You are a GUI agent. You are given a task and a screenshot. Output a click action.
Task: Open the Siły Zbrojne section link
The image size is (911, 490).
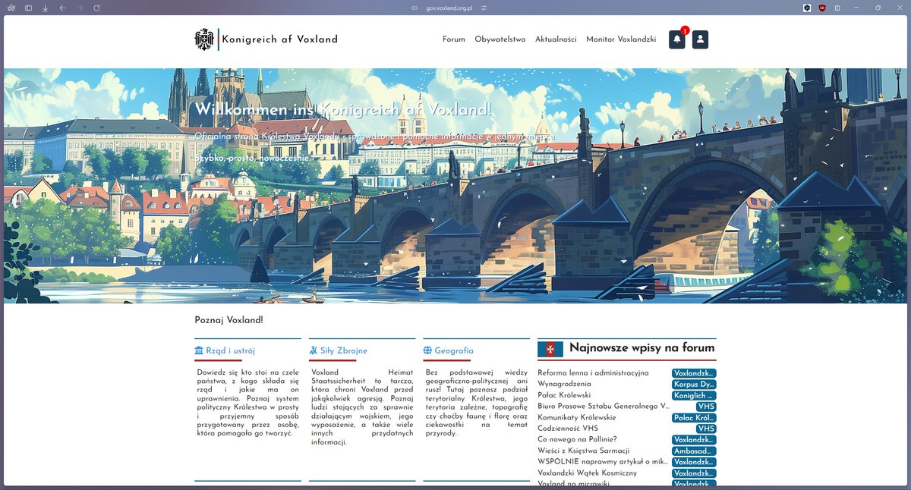tap(344, 350)
